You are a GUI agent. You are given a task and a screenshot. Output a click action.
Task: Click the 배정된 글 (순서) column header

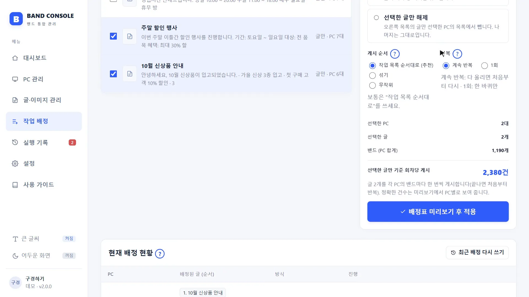point(197,274)
